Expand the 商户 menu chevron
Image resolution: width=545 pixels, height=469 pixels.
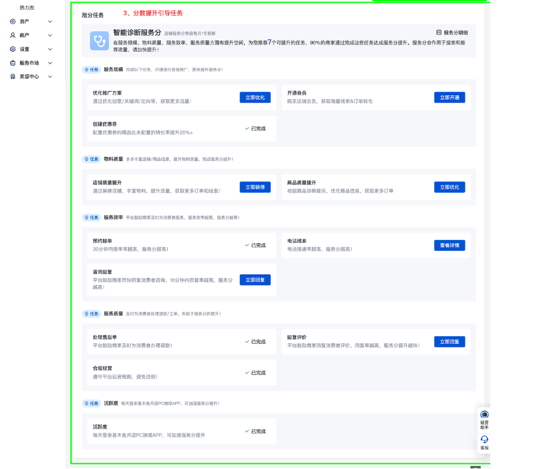click(x=50, y=35)
